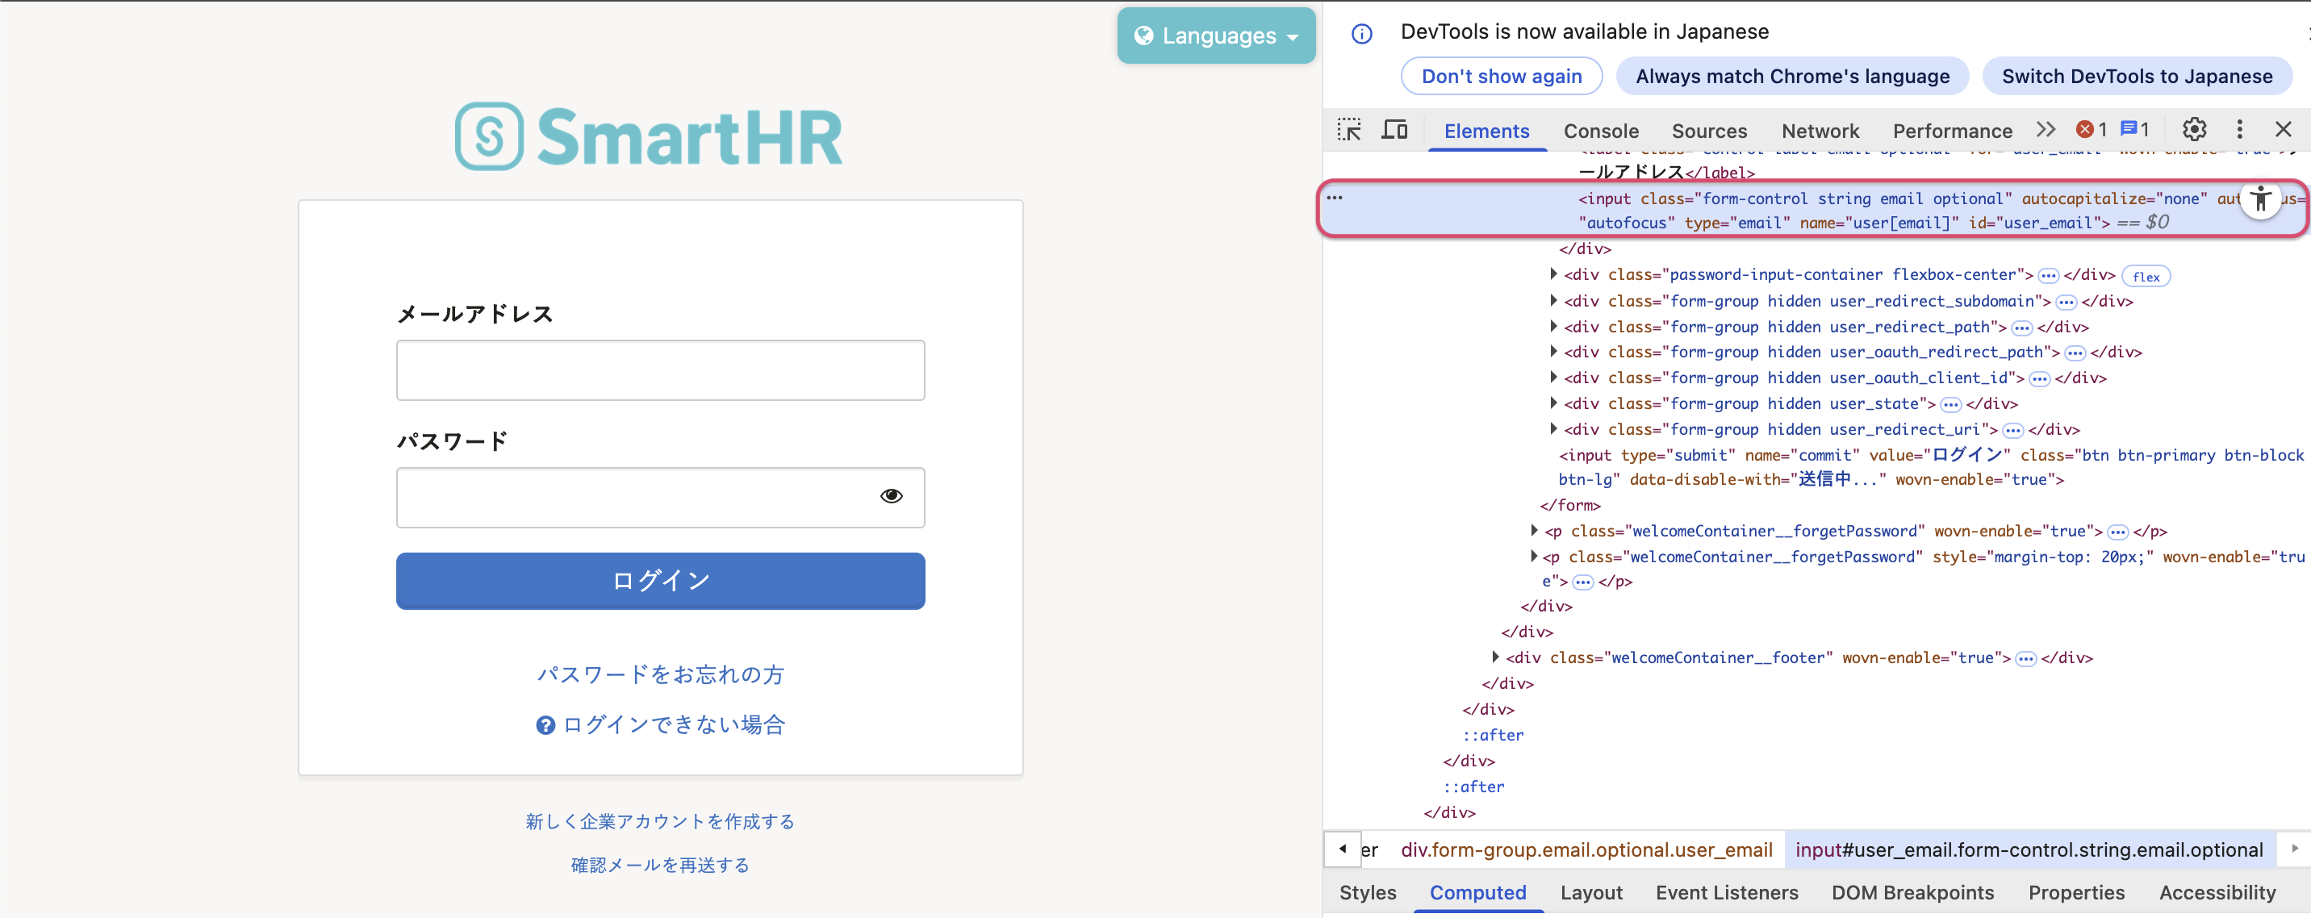Select the closing </form> tag line
This screenshot has width=2311, height=918.
[x=1570, y=506]
